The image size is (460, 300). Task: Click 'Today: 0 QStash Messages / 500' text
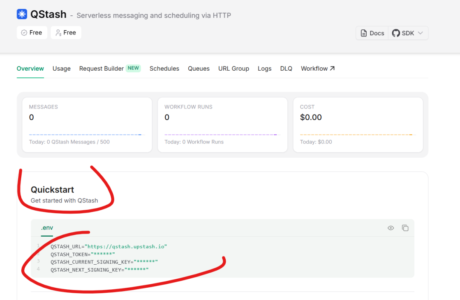tap(69, 142)
